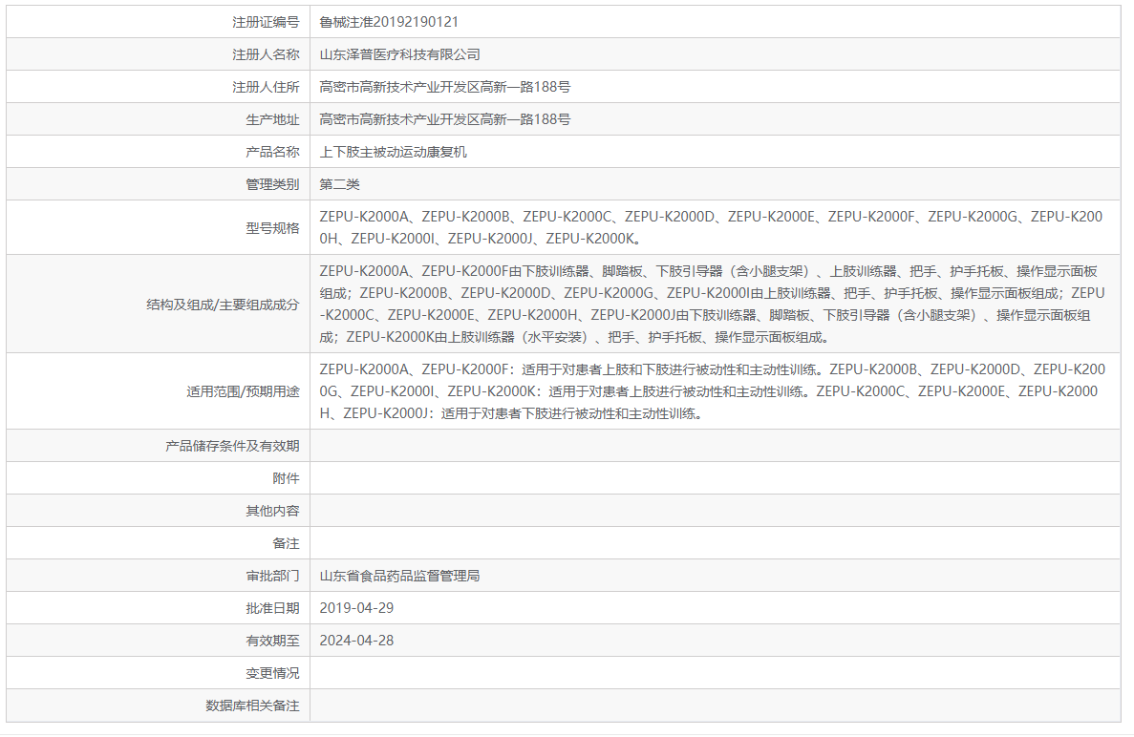Screen dimensions: 1134x737
Task: Click the 适用范围/预期用途 label
Action: (243, 391)
